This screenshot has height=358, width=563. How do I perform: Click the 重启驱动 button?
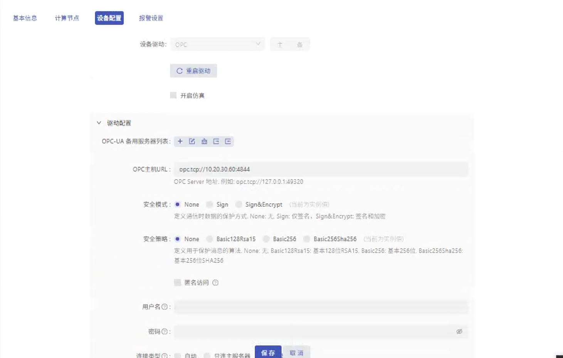point(193,71)
